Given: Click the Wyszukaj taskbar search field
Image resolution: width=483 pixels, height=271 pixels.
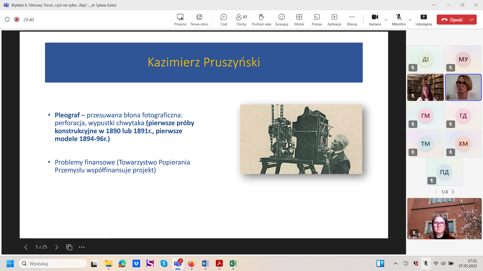Looking at the screenshot, I should (x=53, y=263).
